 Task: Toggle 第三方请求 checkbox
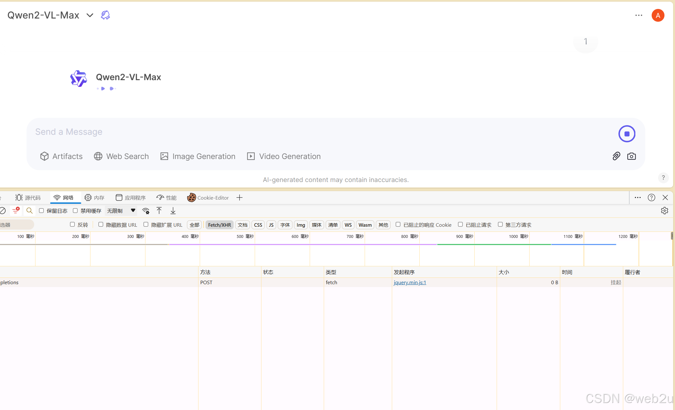500,224
